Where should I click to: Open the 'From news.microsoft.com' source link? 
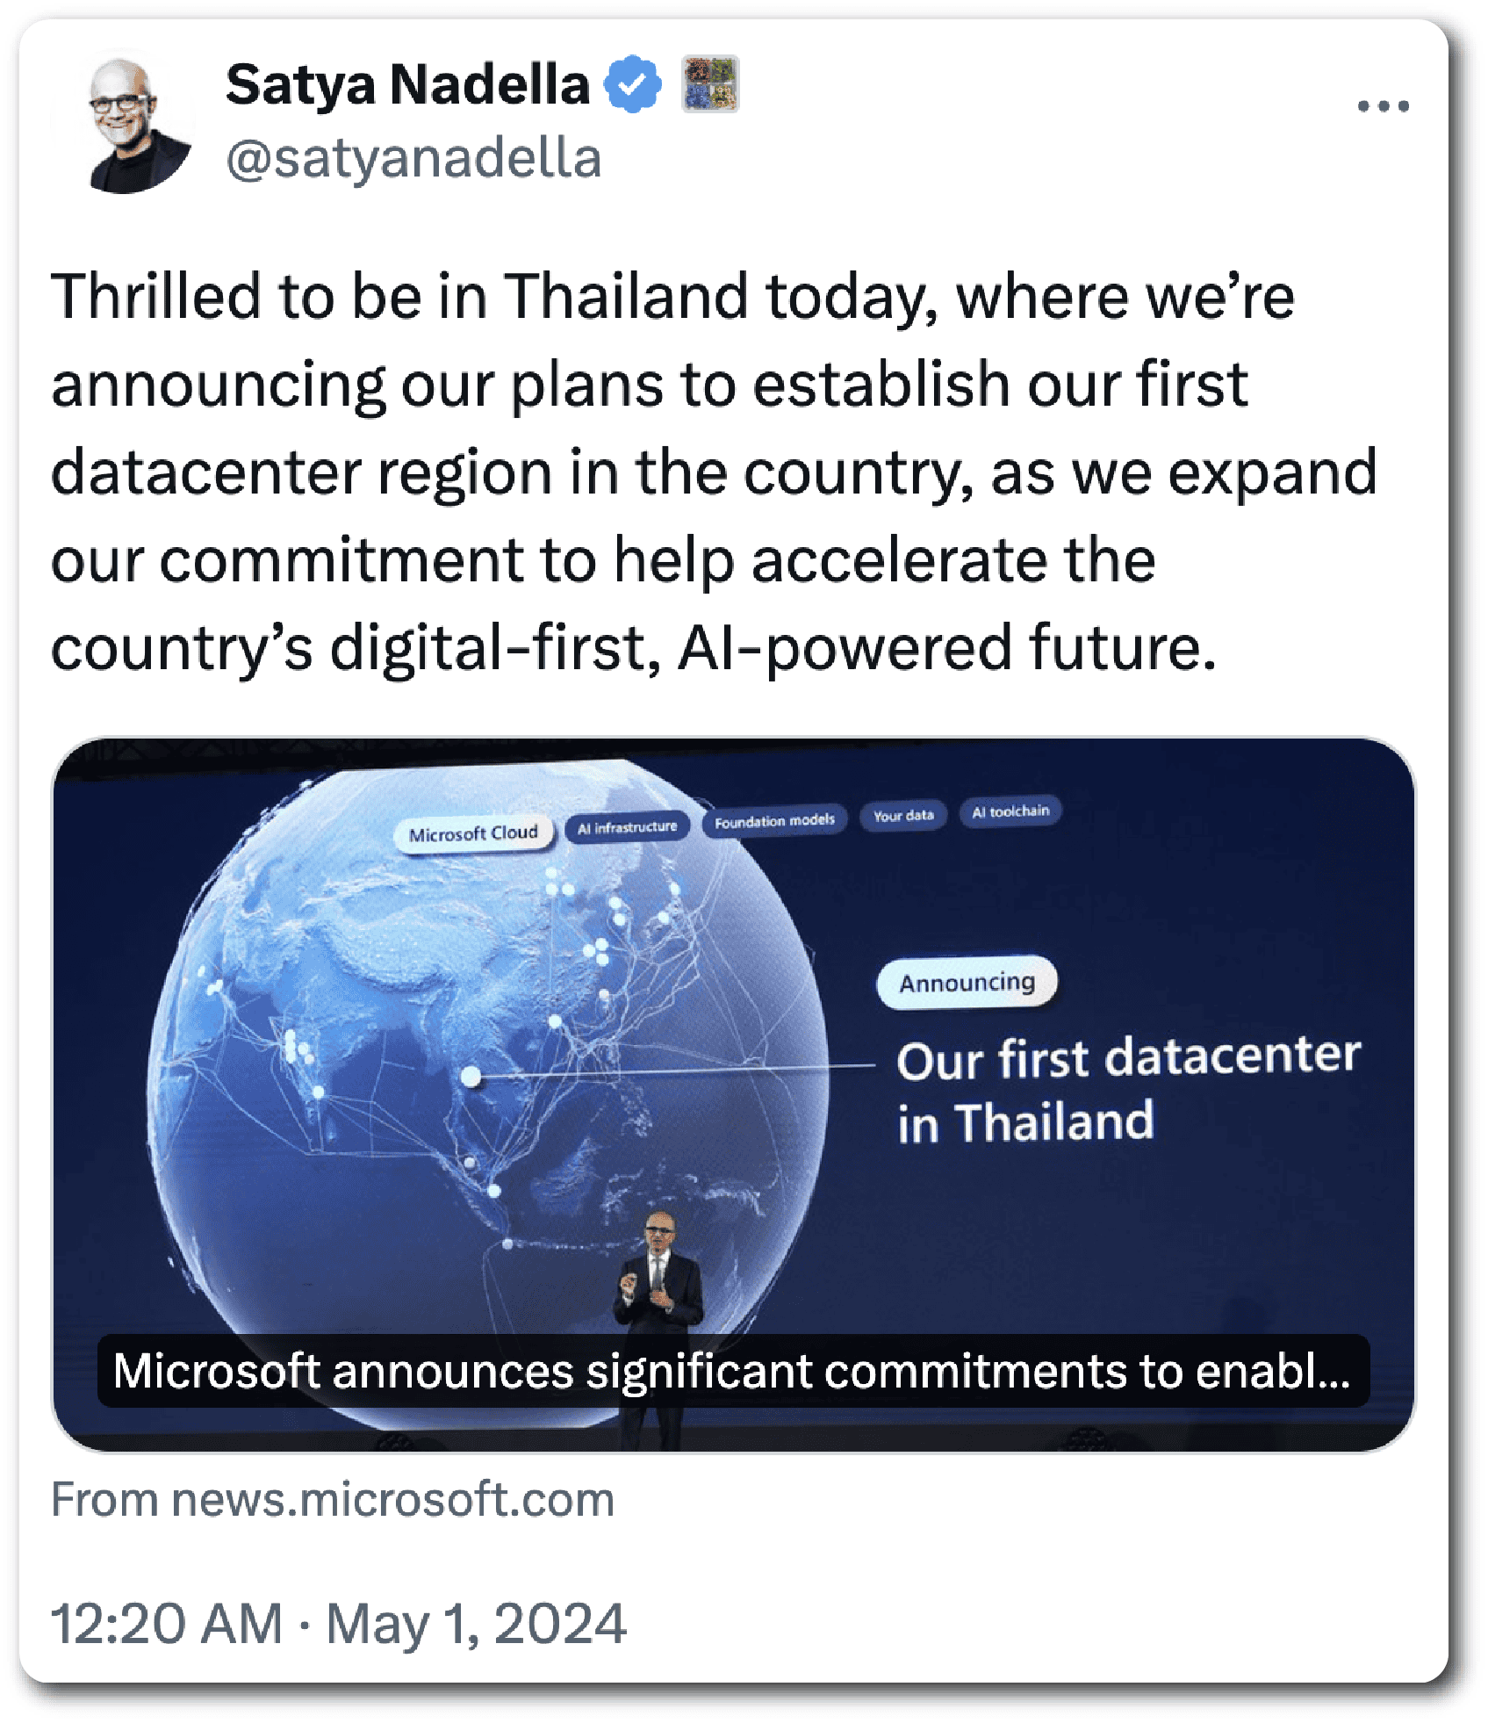point(333,1499)
